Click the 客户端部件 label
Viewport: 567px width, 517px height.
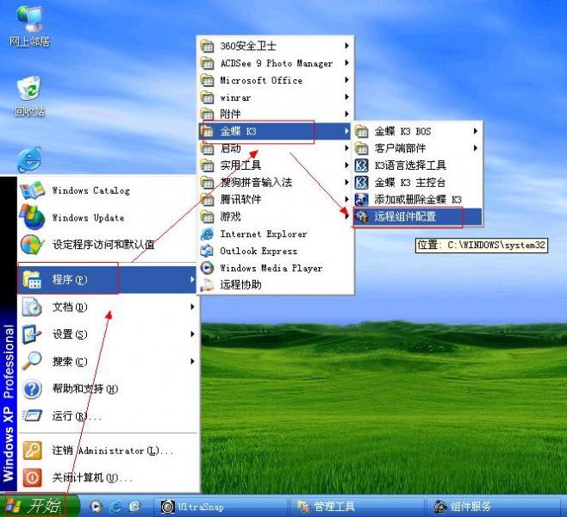tap(400, 148)
